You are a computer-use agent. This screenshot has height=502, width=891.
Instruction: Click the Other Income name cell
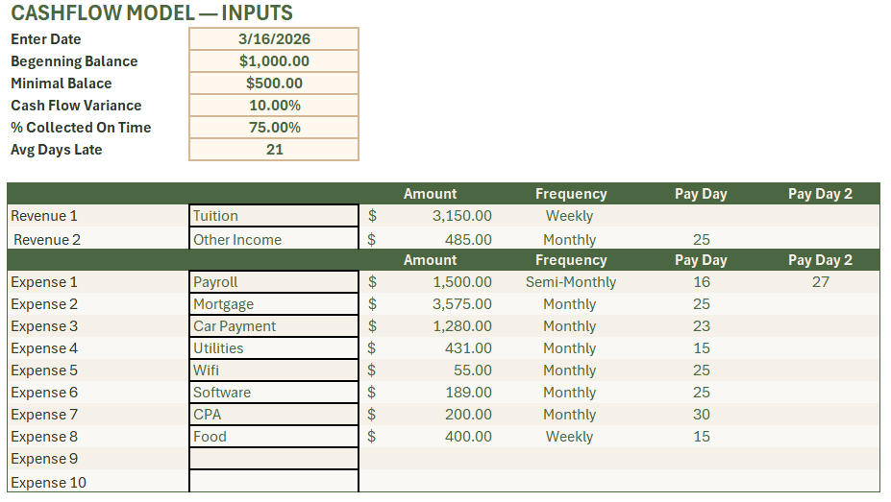click(274, 239)
